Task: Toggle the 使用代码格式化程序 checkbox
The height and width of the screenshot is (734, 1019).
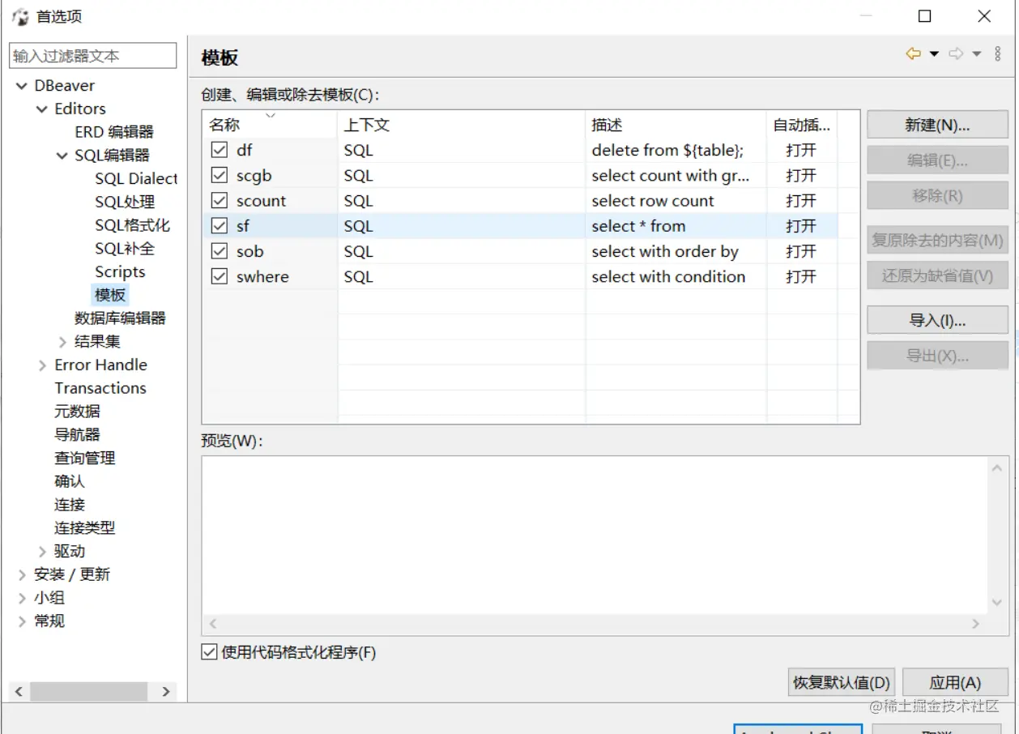Action: (x=209, y=652)
